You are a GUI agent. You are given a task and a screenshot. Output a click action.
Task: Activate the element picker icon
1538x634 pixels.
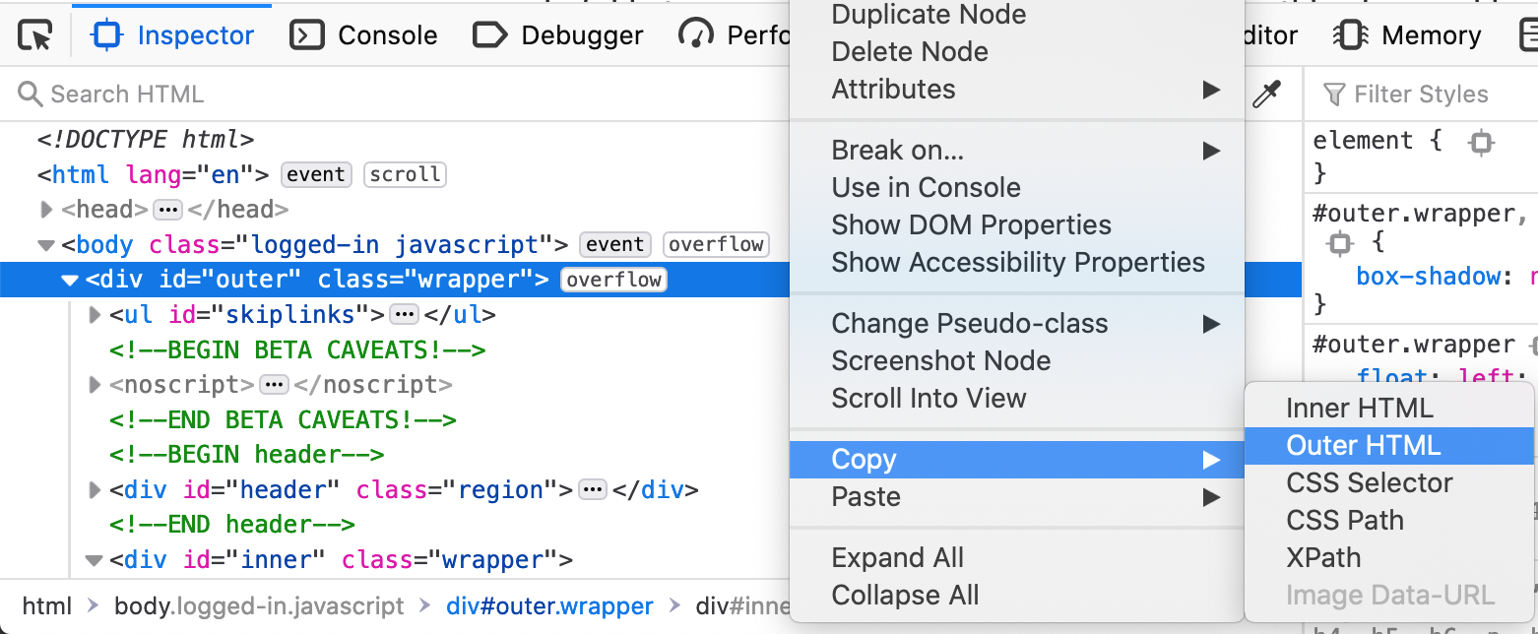pos(35,36)
